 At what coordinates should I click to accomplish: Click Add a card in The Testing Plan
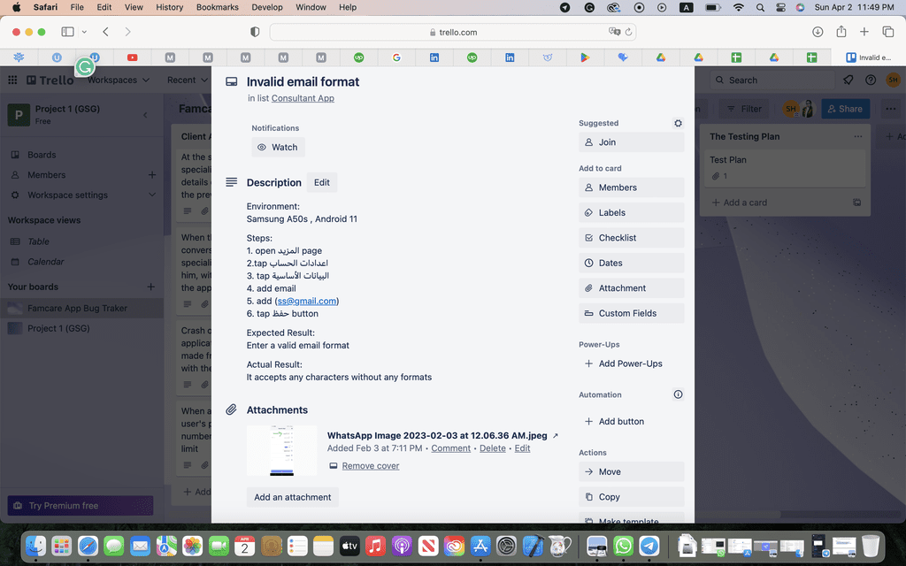click(x=740, y=203)
